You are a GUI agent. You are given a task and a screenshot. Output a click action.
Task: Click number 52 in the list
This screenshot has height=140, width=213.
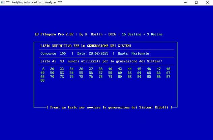(62, 73)
